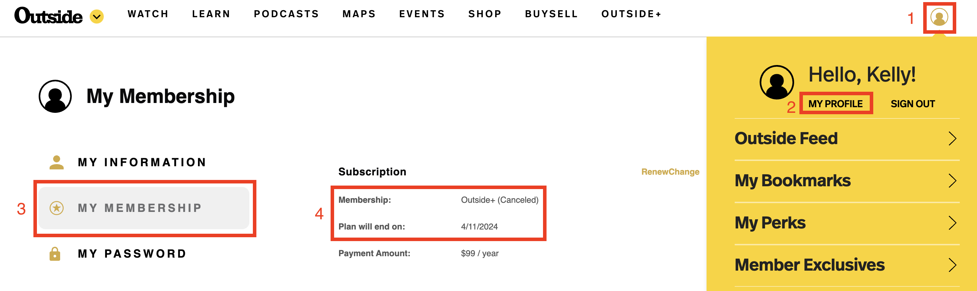This screenshot has width=977, height=291.
Task: Click the Outside logo
Action: (x=48, y=16)
